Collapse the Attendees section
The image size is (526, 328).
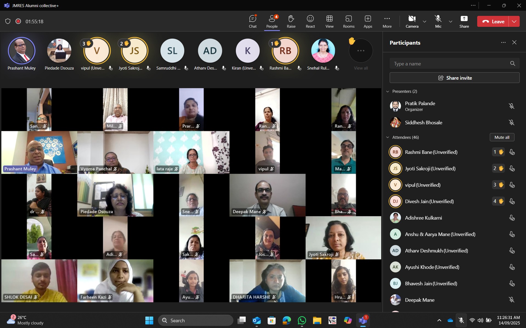point(388,137)
